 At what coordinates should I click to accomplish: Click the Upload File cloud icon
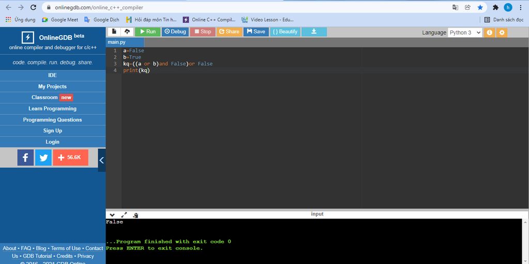click(127, 32)
